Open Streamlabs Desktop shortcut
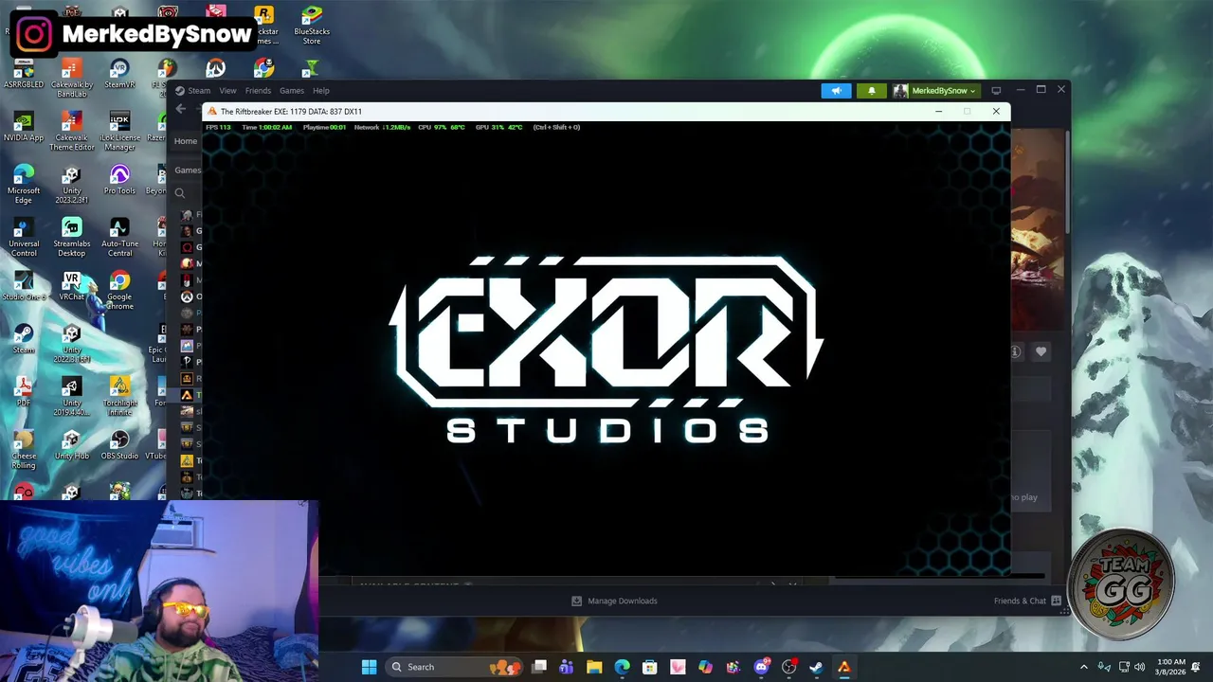The width and height of the screenshot is (1213, 682). [72, 238]
